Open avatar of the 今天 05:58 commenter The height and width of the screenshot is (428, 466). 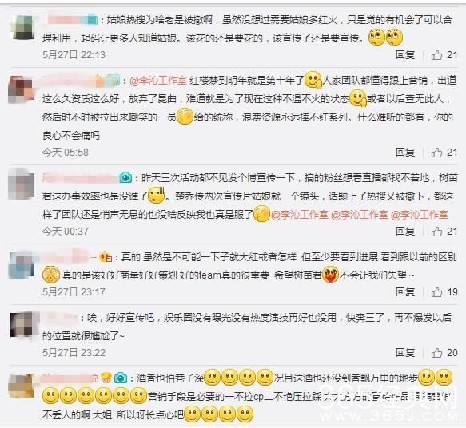tap(21, 89)
